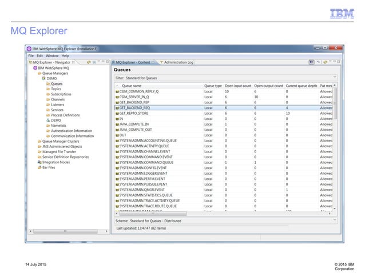This screenshot has width=365, height=273.
Task: Switch to the Administration Log tab
Action: point(177,62)
